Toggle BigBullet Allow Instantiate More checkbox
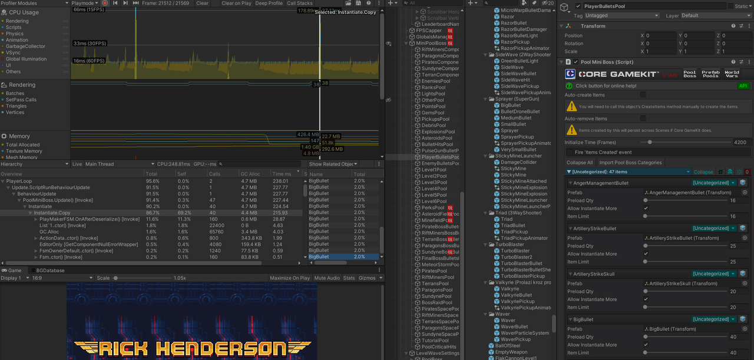This screenshot has width=754, height=360. click(x=646, y=345)
